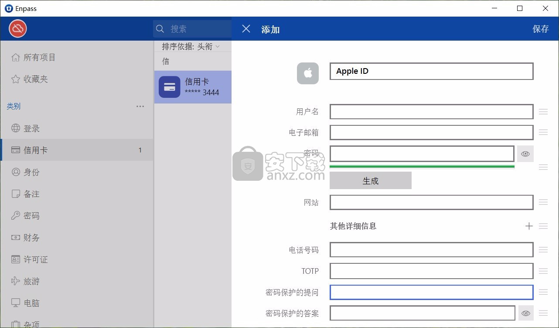Click the Apple logo item icon
Viewport: 559px width, 328px height.
pyautogui.click(x=308, y=73)
